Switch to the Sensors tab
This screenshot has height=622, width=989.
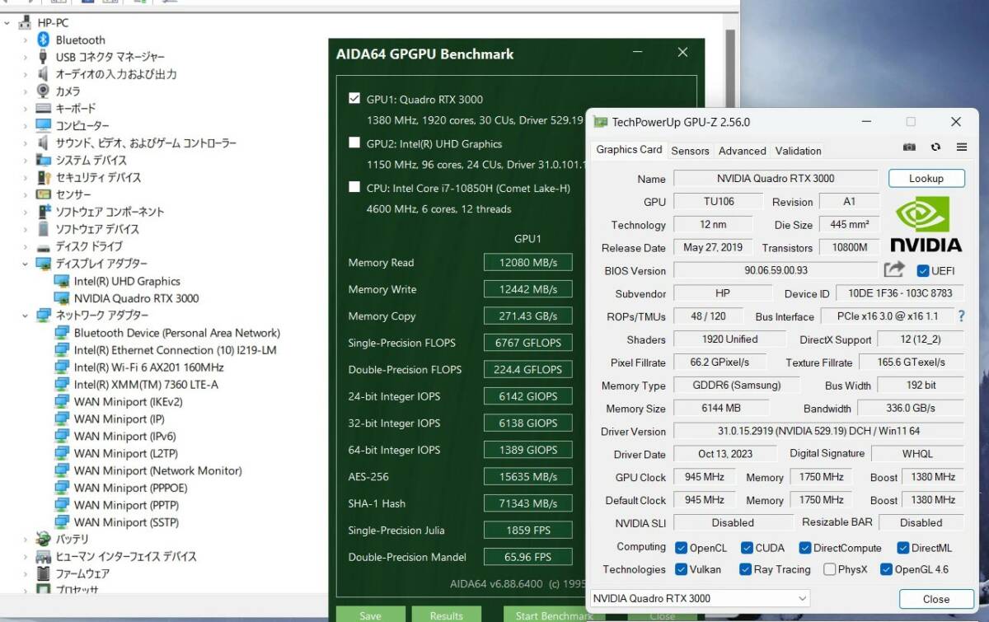pos(690,151)
